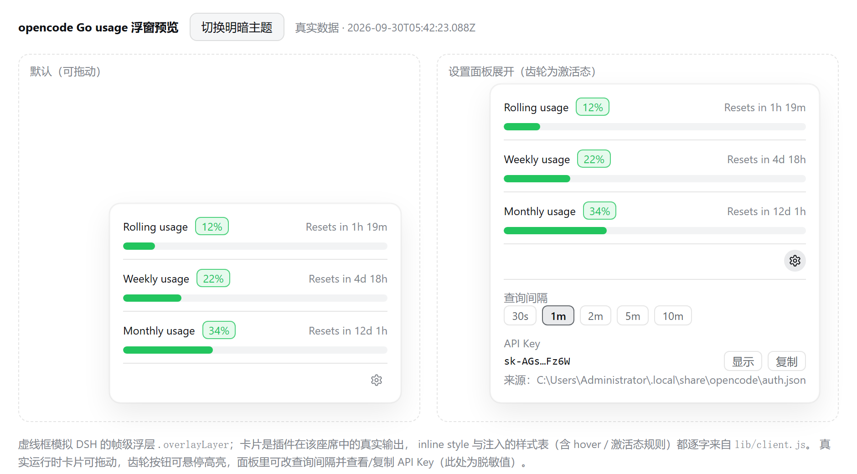Click 'Resets in 4d 18h' in settings card
The image size is (857, 474).
pos(766,160)
